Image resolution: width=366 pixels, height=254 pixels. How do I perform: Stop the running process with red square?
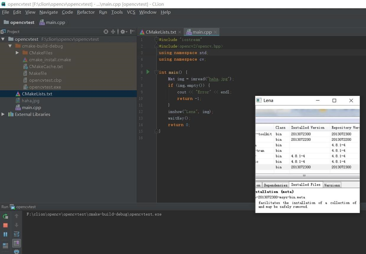(x=5, y=225)
